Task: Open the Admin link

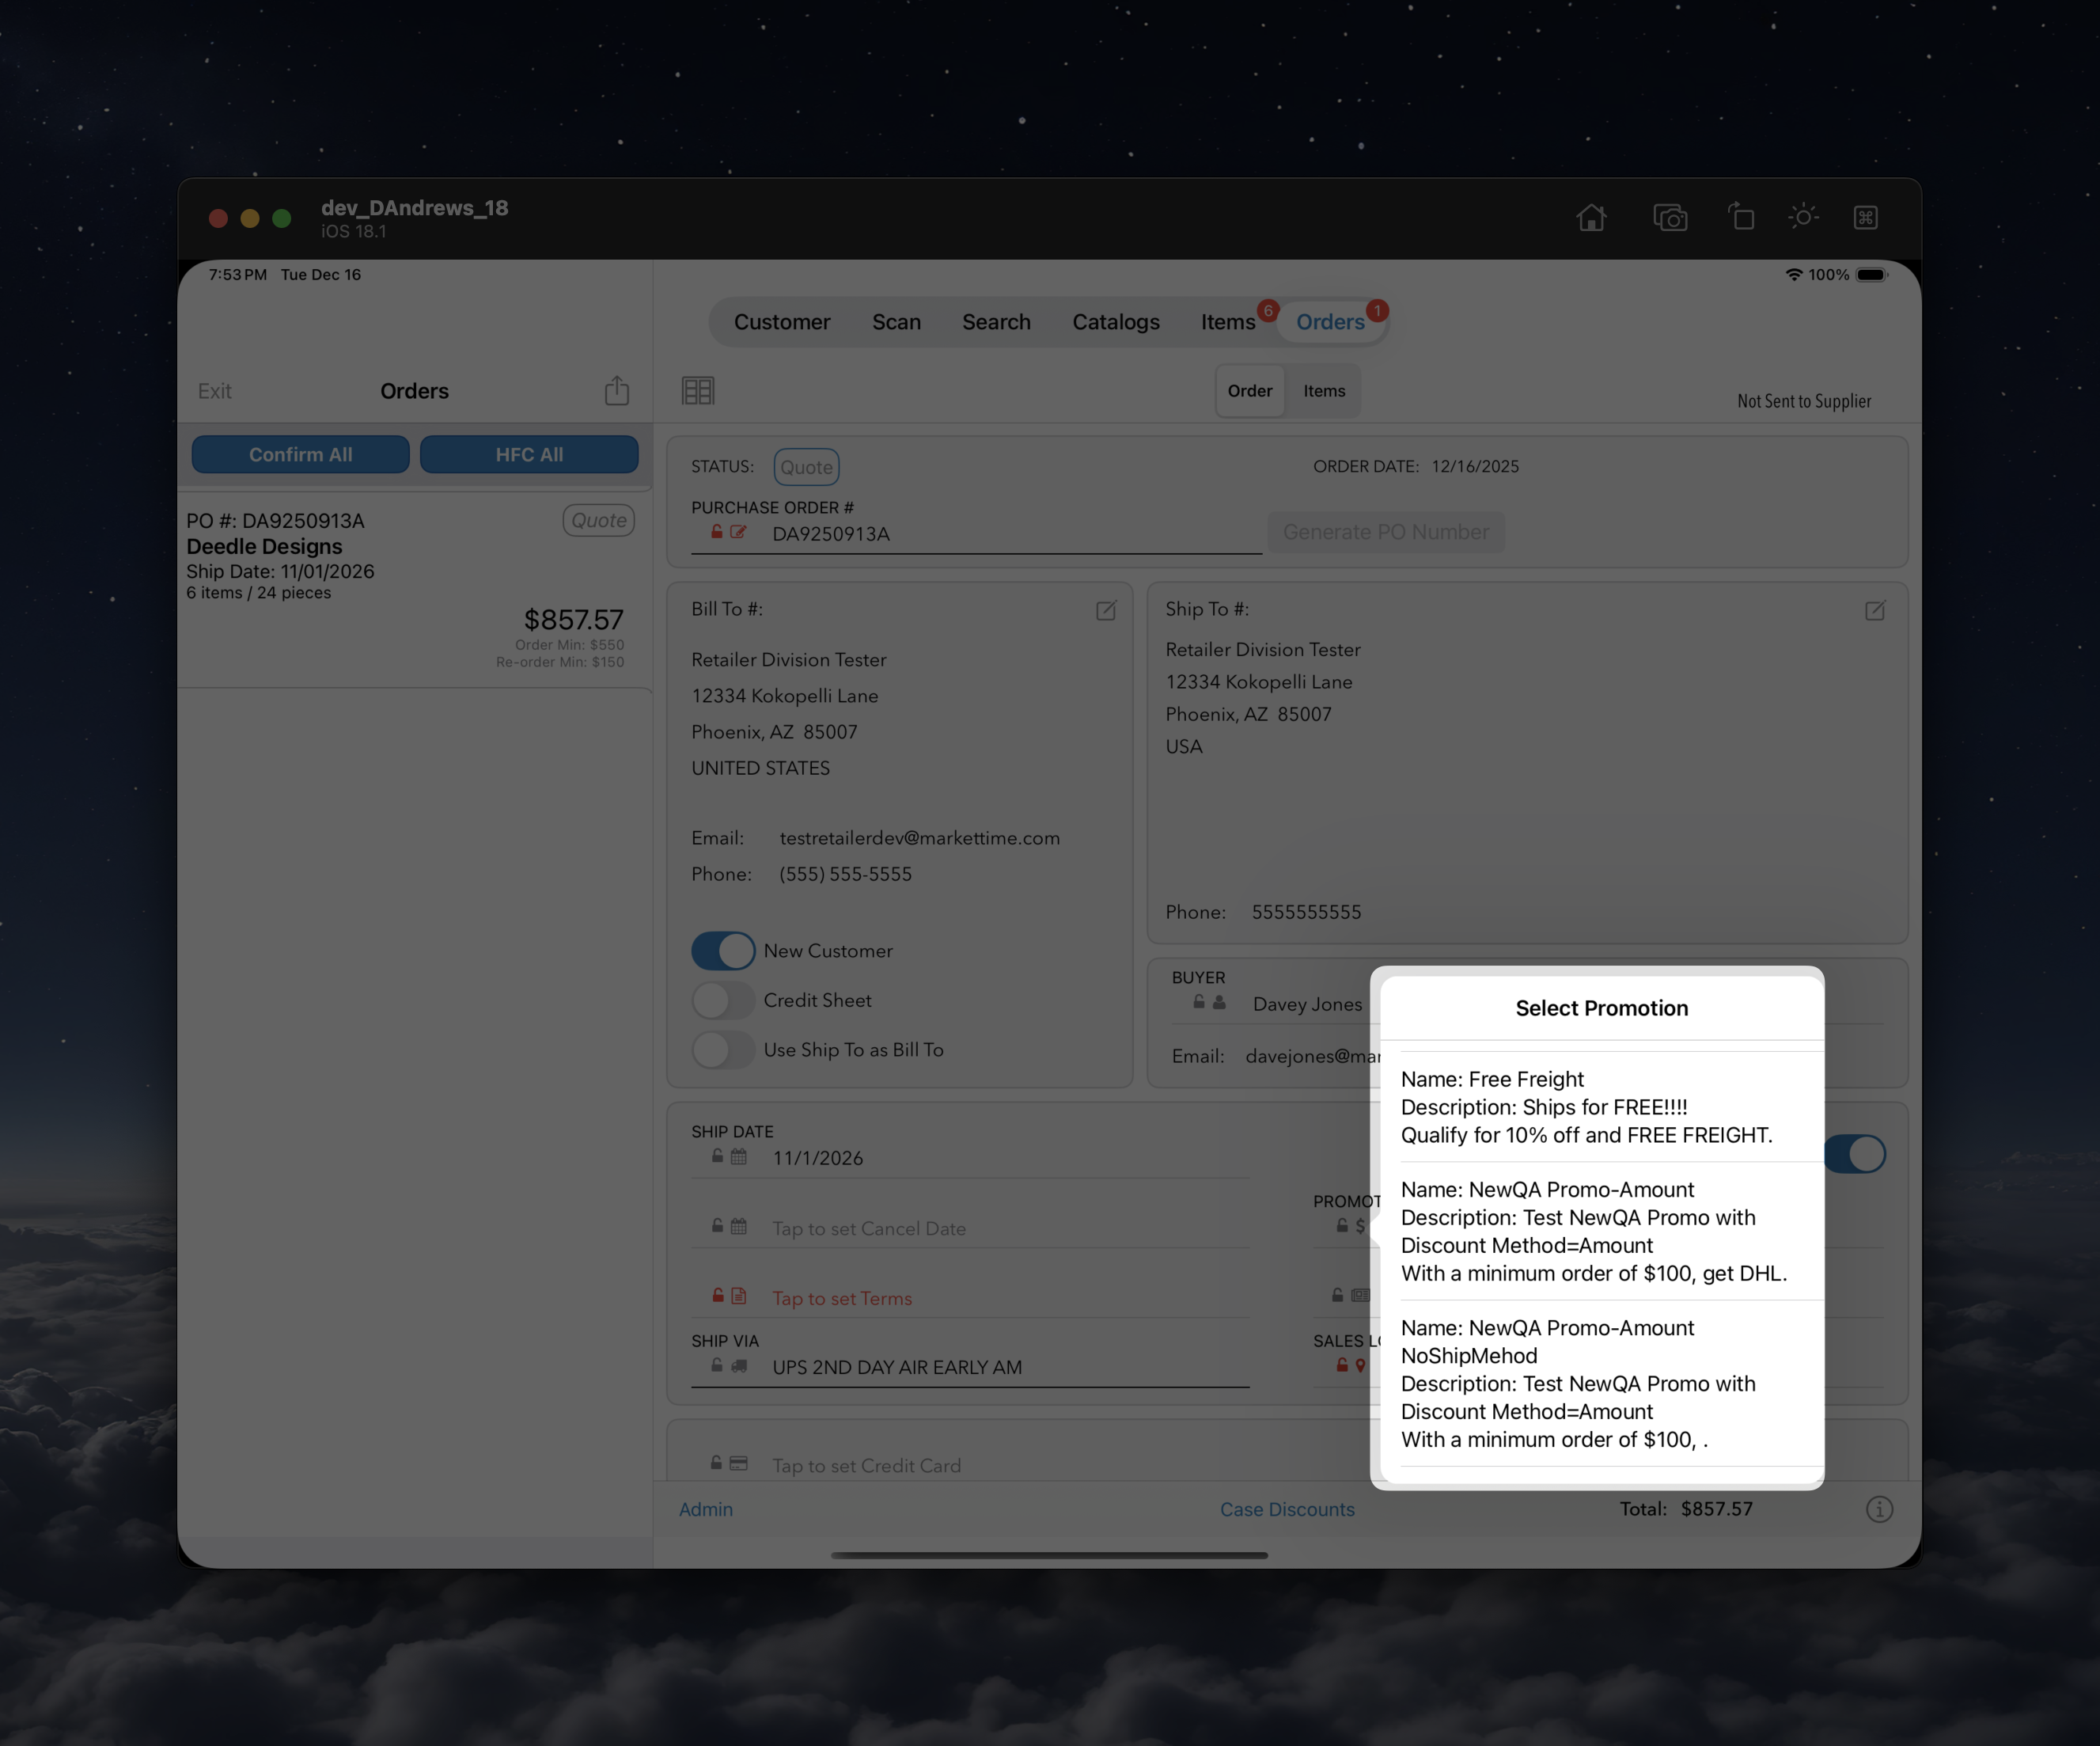Action: (706, 1509)
